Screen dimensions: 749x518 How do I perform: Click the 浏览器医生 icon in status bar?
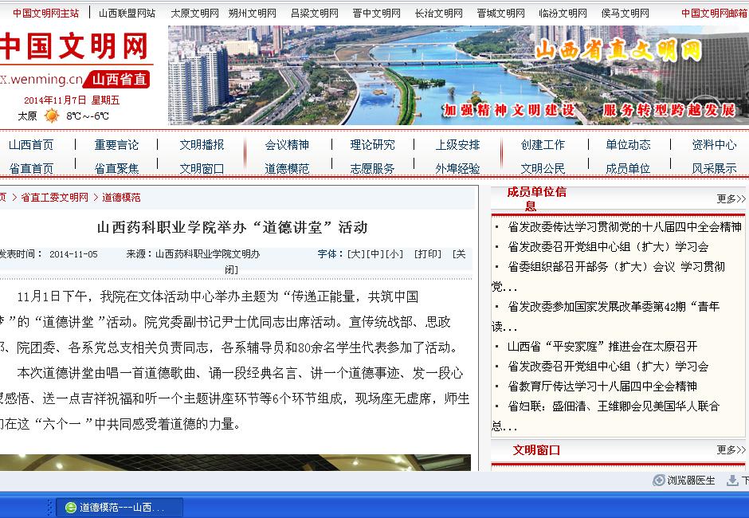click(659, 481)
